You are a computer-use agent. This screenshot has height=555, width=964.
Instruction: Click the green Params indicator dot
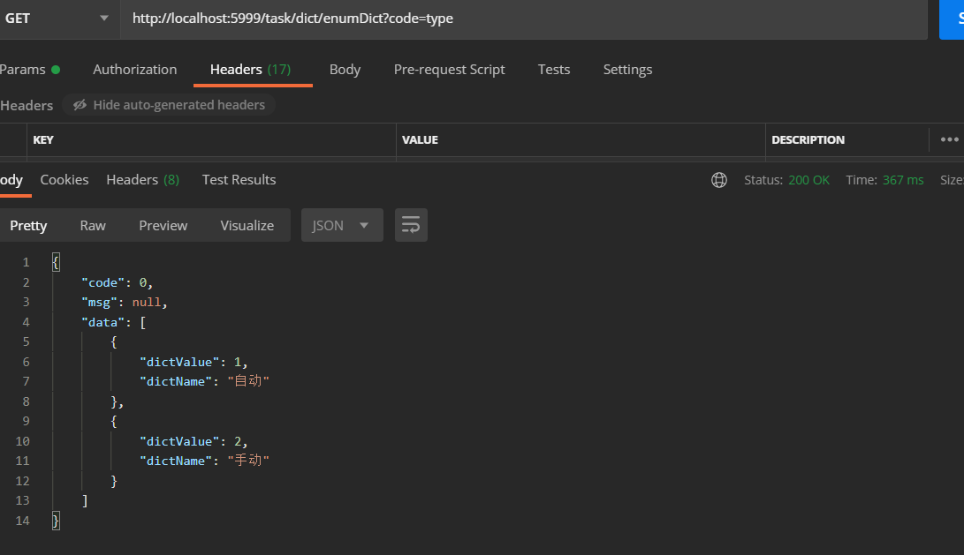point(56,70)
